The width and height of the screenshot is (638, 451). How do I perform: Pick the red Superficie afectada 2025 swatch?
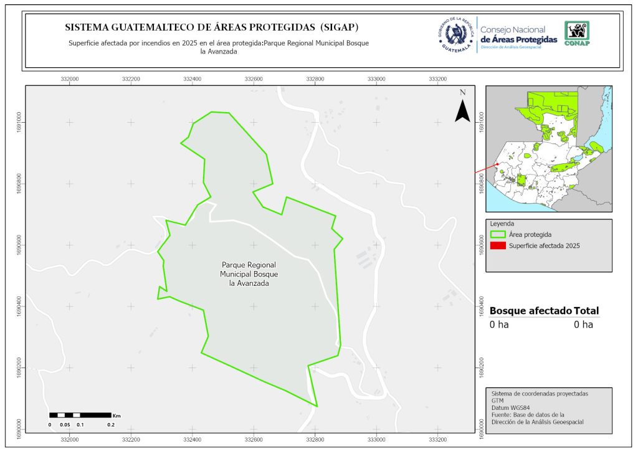coord(498,246)
